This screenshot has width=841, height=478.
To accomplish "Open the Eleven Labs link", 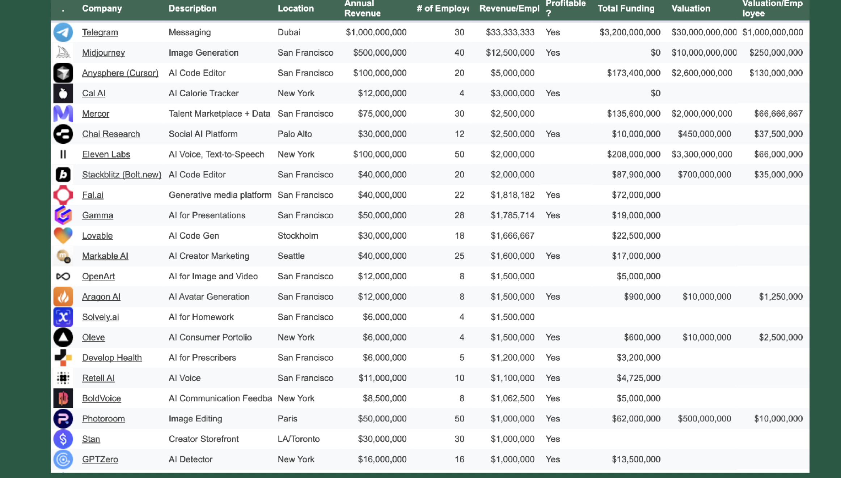I will (106, 154).
